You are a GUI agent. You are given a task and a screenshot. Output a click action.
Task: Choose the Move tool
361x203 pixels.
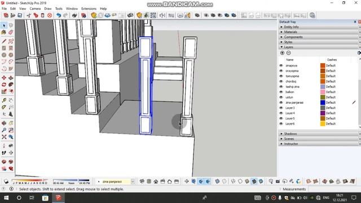(x=4, y=78)
